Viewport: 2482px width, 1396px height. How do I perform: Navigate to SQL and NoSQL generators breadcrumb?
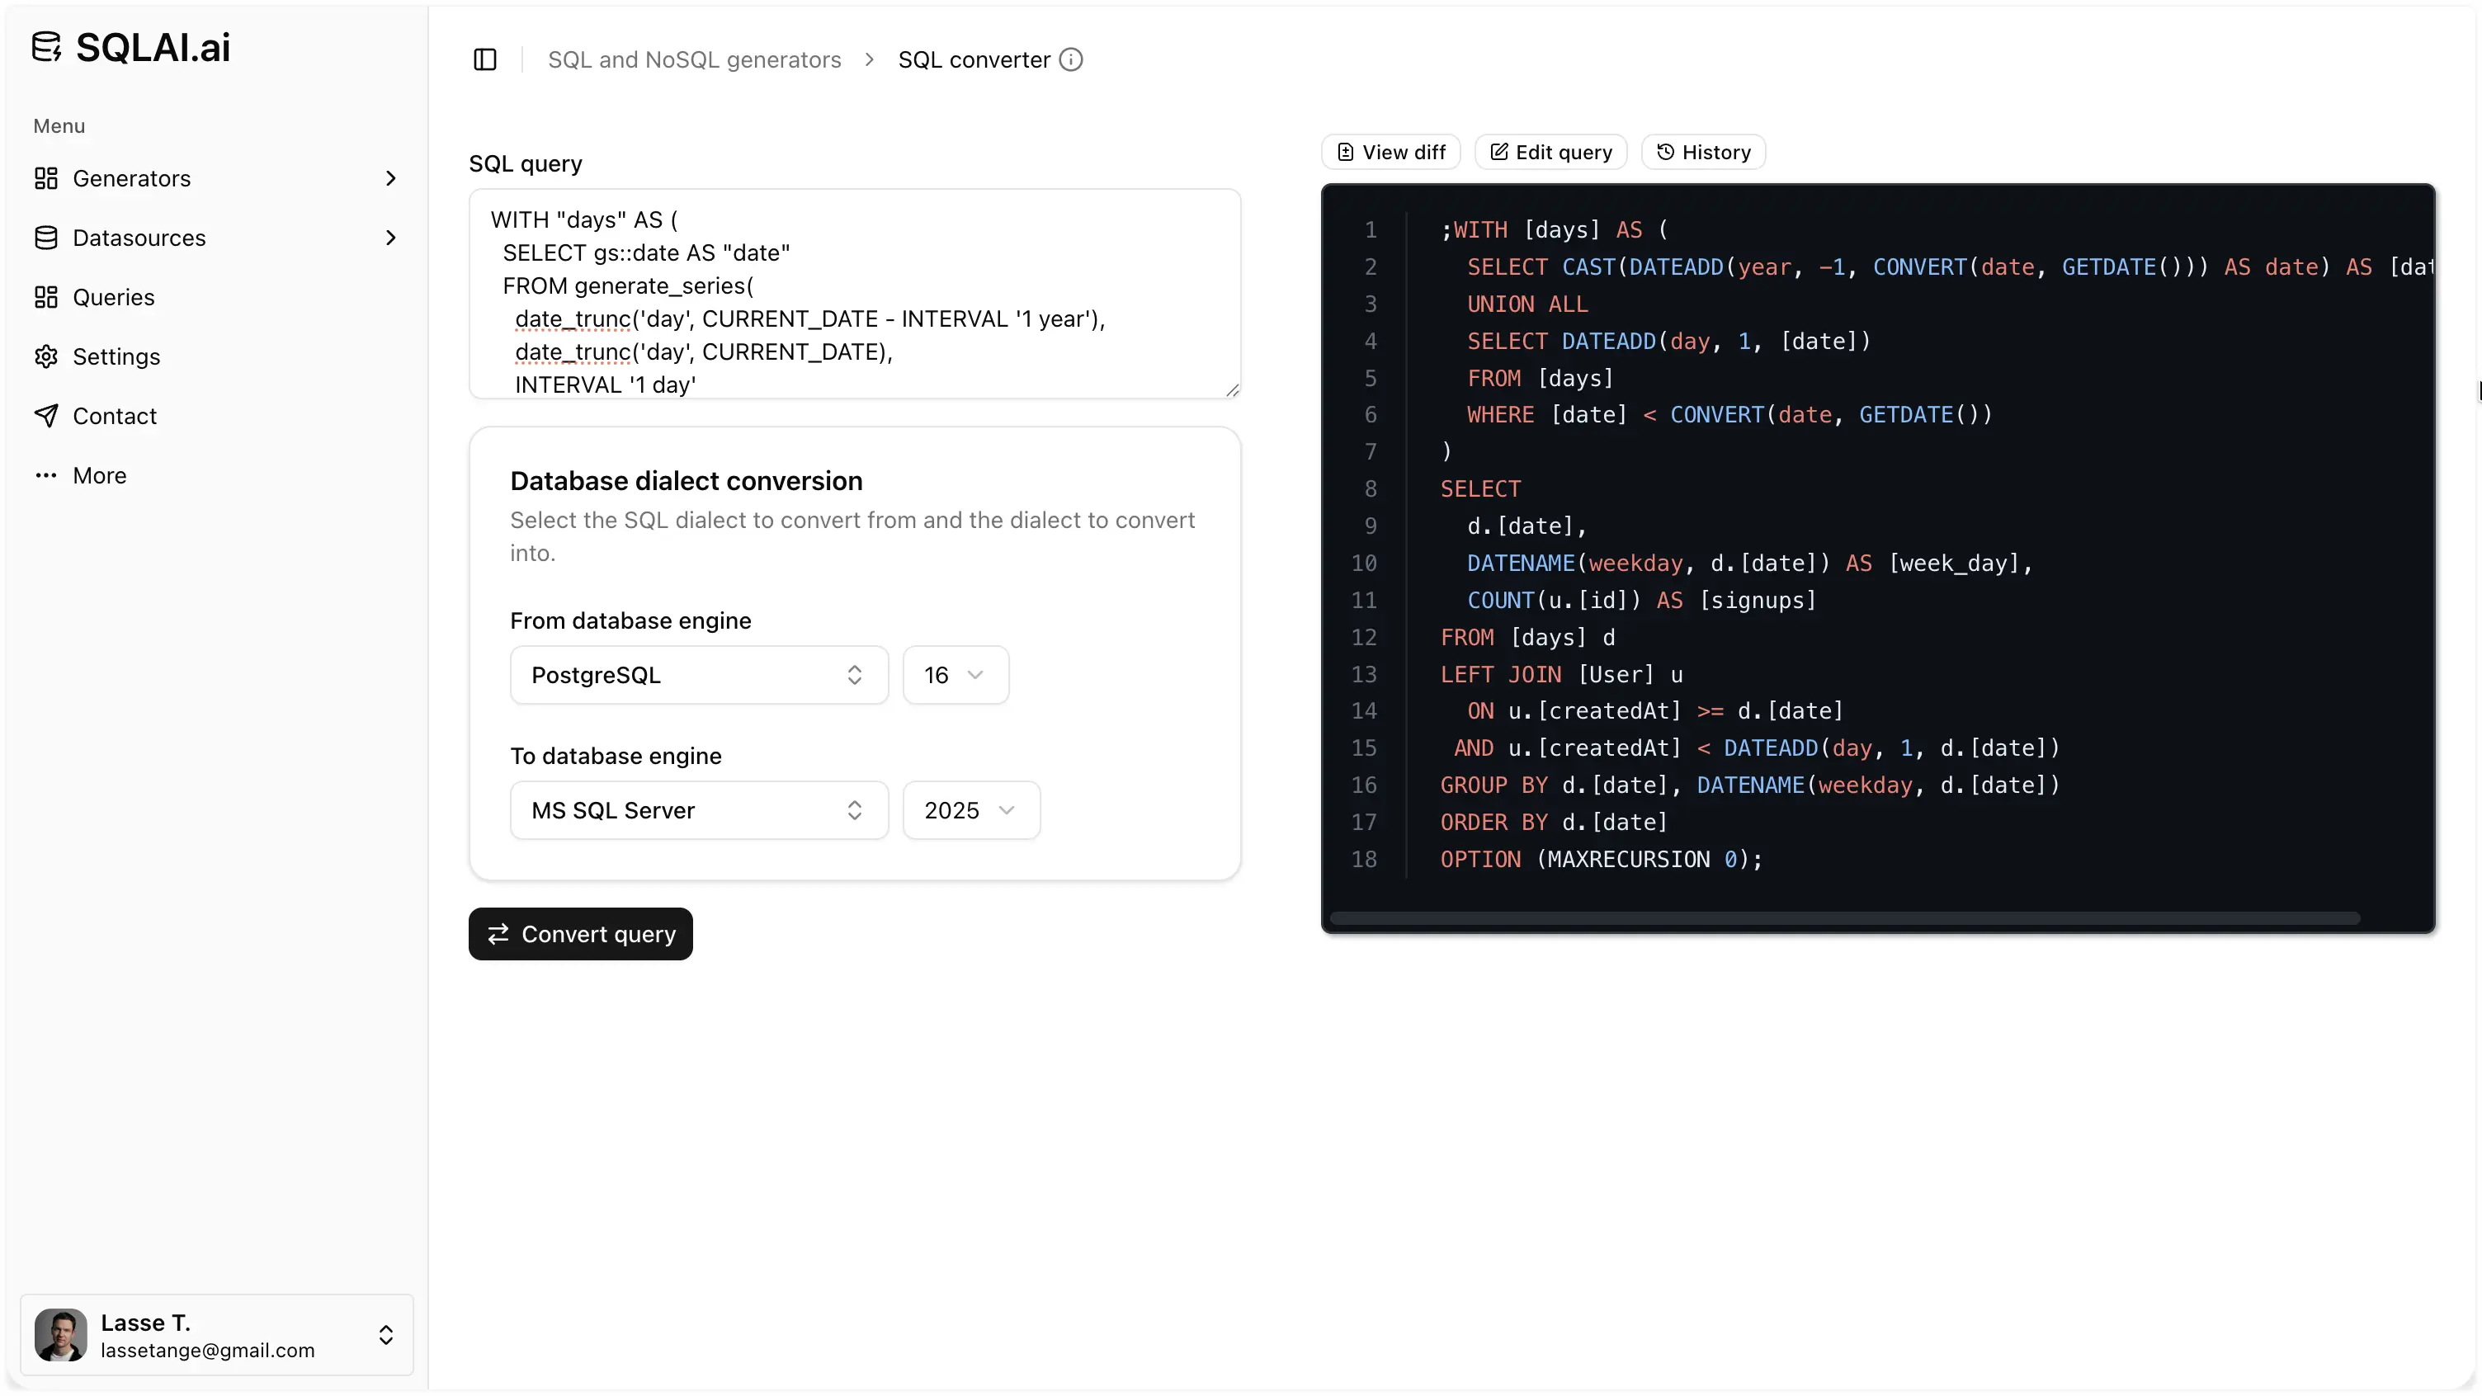point(694,59)
